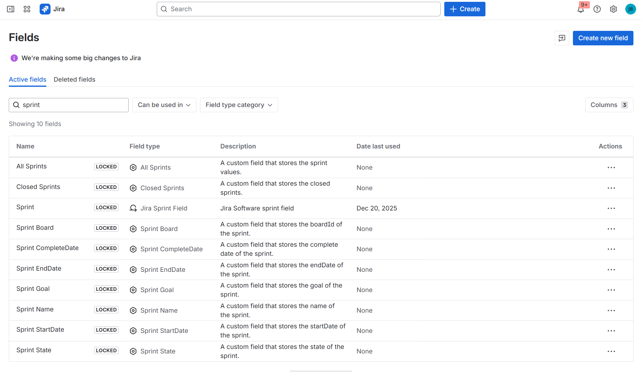Click the top Search bar
641x384 pixels.
click(298, 9)
